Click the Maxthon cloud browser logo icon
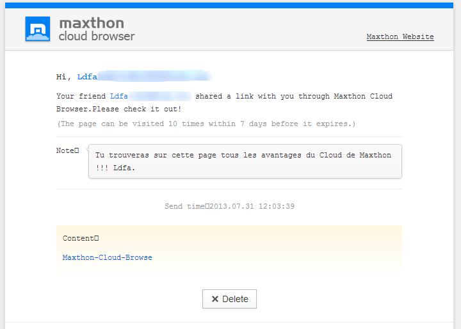Screen dimensions: 461x329 click(38, 29)
